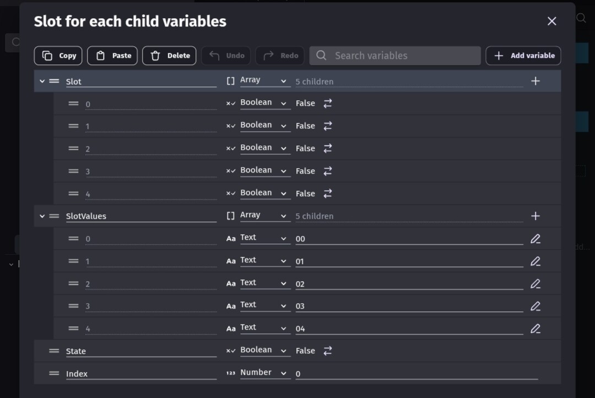Toggle boolean value of Slot item 3
Screen dimensions: 595x398
(328, 171)
